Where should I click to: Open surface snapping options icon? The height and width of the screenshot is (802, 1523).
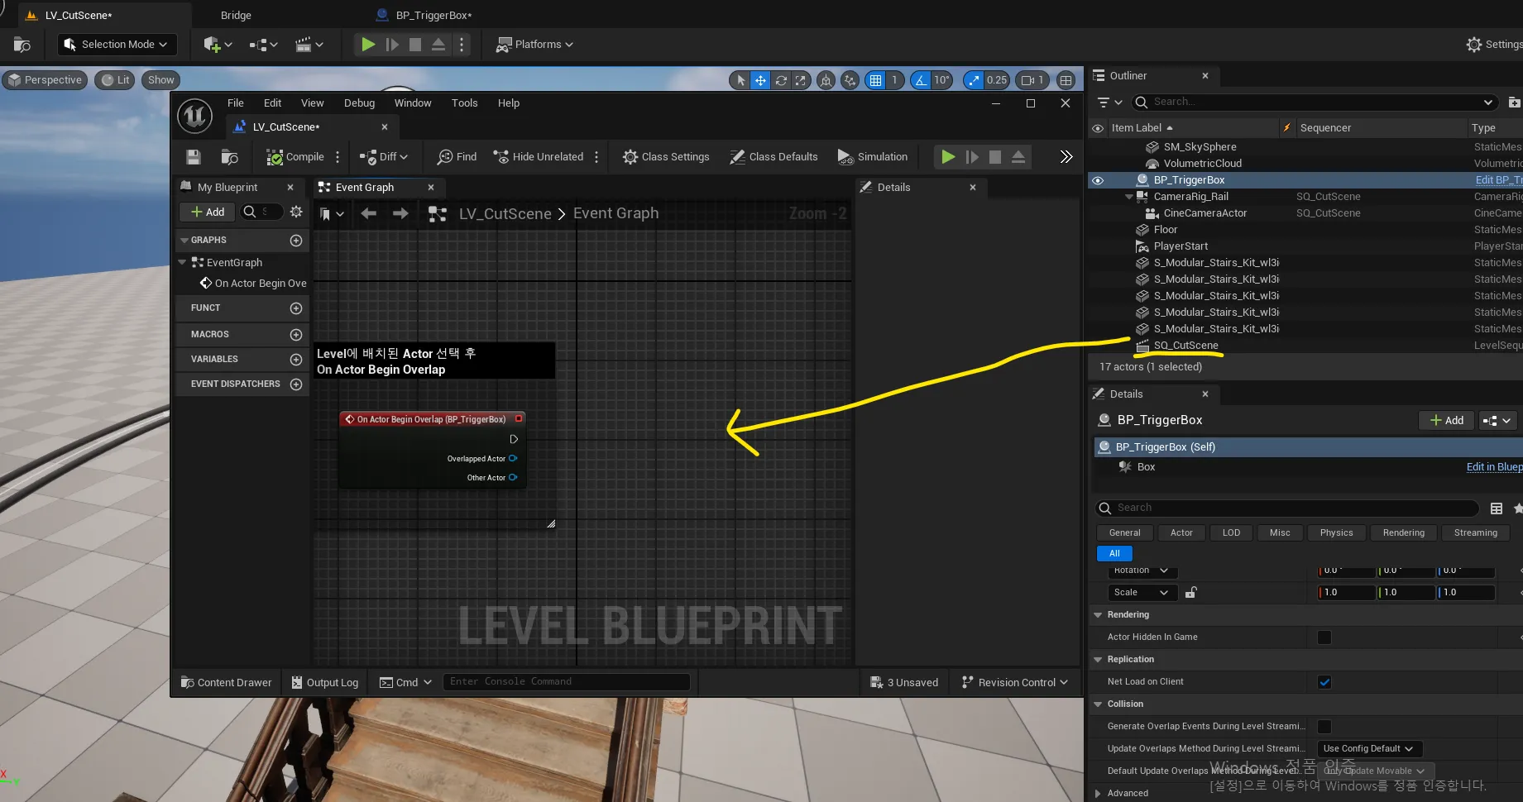pos(850,80)
